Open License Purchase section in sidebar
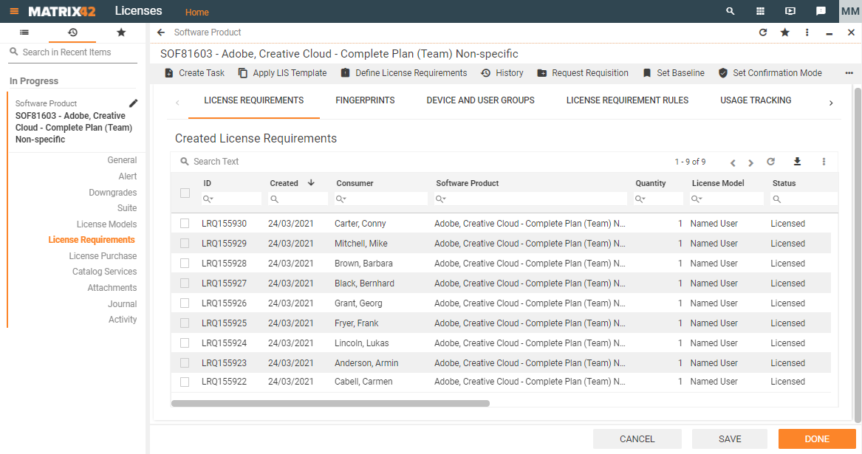Viewport: 862px width, 454px height. click(x=103, y=256)
